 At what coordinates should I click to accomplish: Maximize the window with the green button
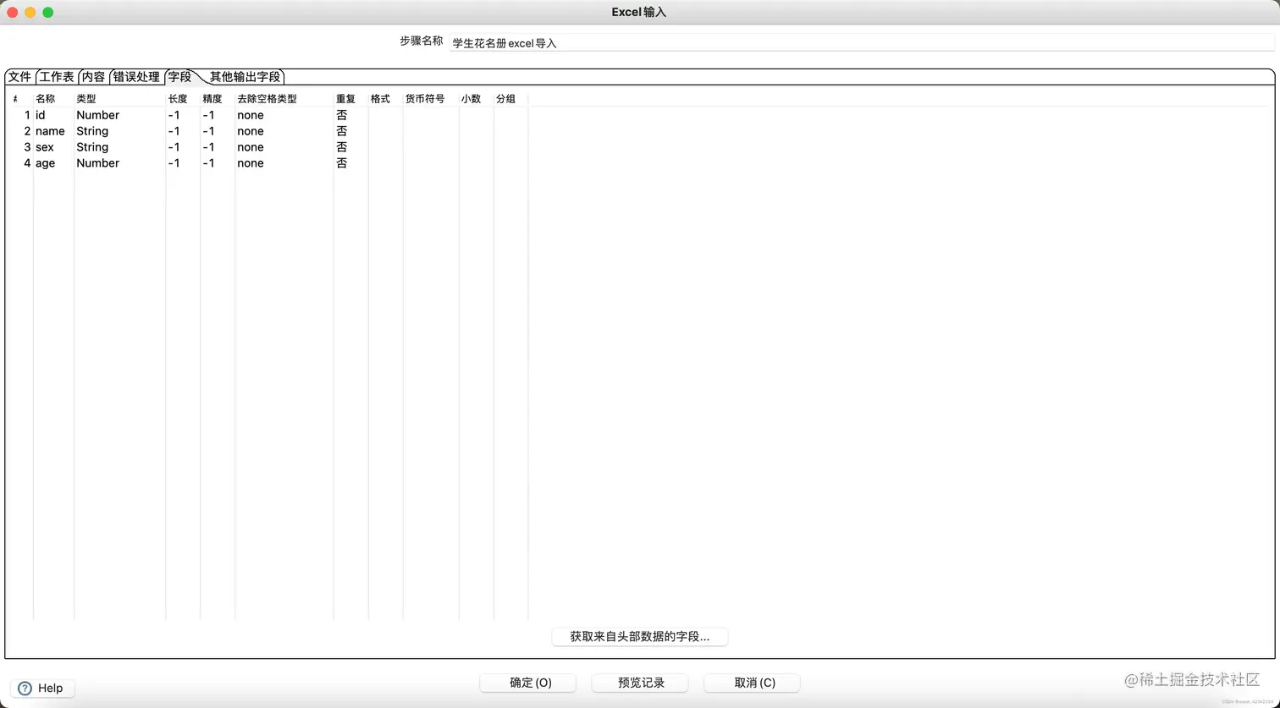[47, 13]
